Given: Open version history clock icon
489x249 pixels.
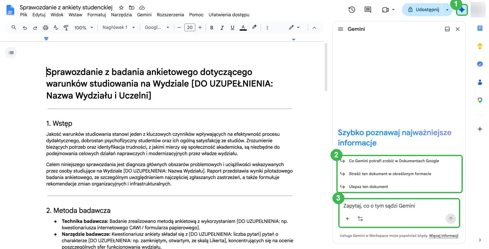Looking at the screenshot, I should (x=352, y=10).
